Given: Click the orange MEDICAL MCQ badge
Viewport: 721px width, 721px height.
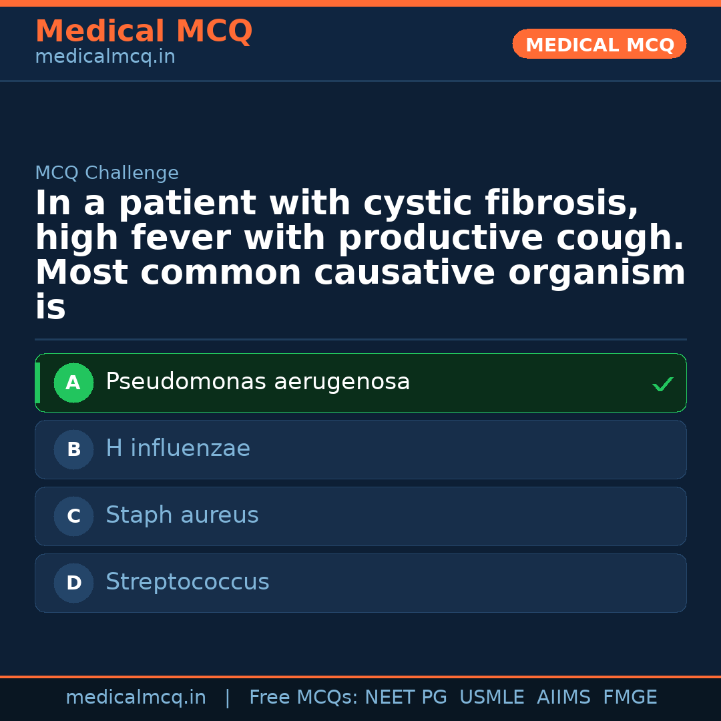Looking at the screenshot, I should (599, 45).
